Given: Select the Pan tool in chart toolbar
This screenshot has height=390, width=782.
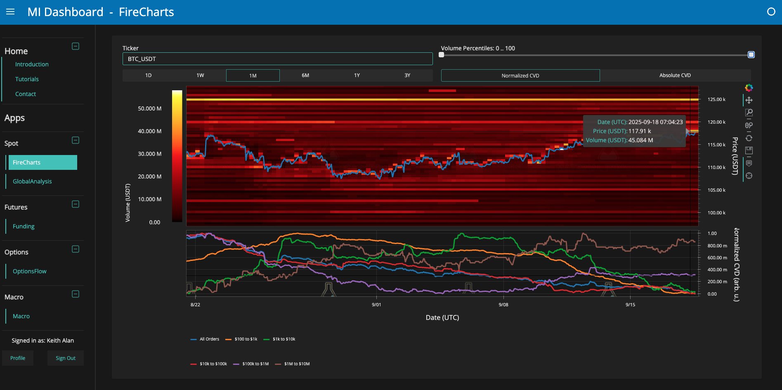Looking at the screenshot, I should [749, 100].
